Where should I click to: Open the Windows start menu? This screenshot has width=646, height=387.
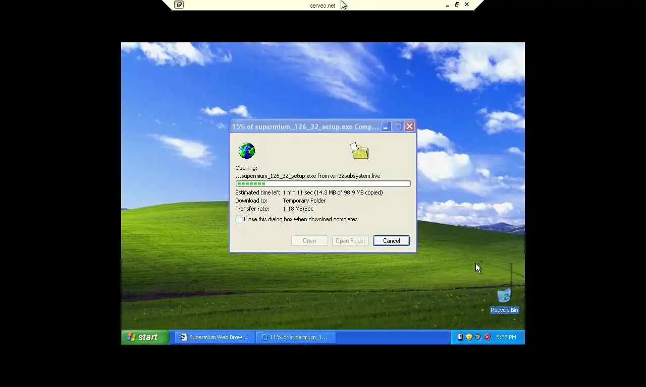[x=144, y=337]
